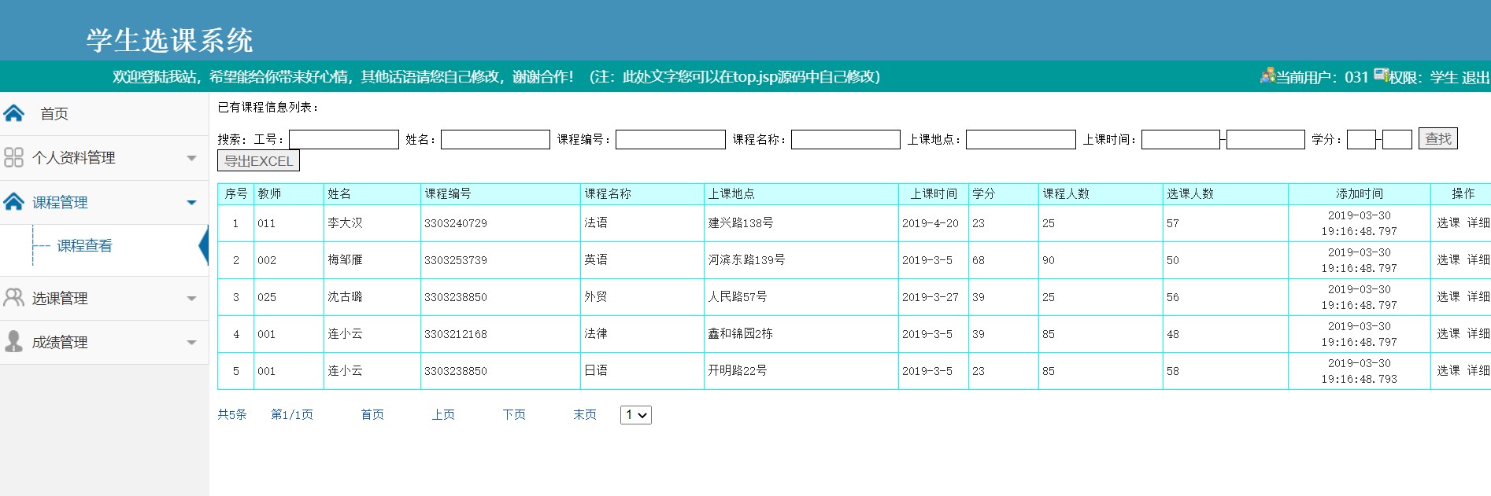Click location 人民路57号

coord(738,297)
